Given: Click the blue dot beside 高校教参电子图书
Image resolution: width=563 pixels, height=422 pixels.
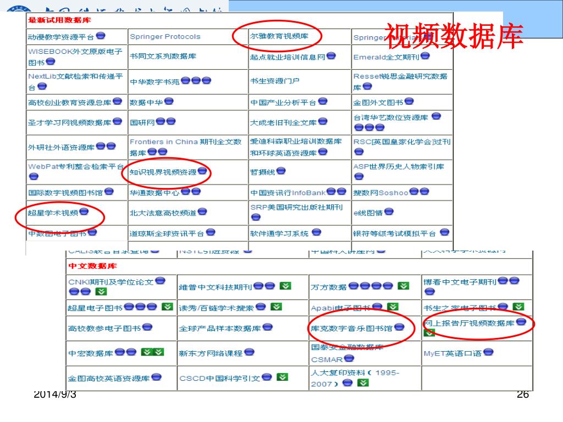Looking at the screenshot, I should (147, 327).
